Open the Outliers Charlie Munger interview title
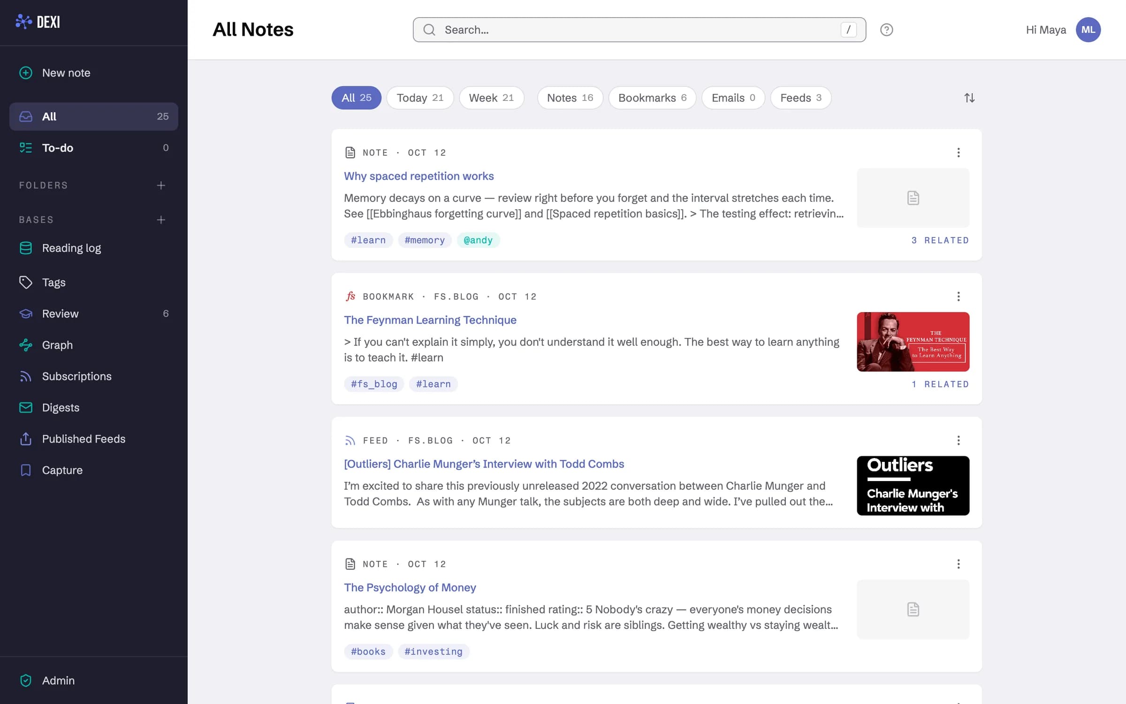 click(x=484, y=464)
